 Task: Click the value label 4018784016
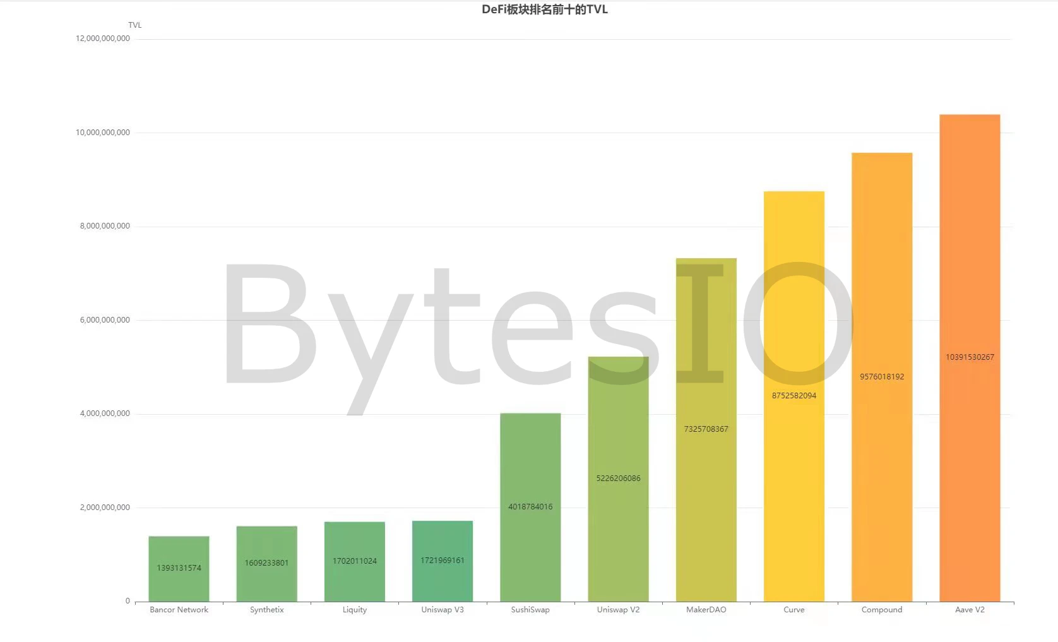point(530,507)
